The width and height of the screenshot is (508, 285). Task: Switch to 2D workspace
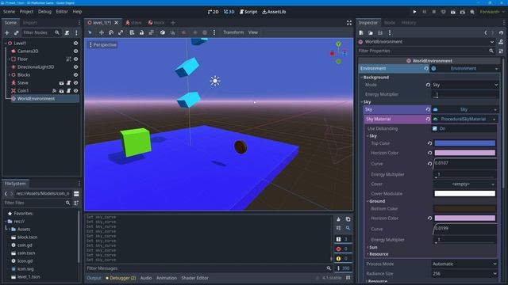pos(214,12)
